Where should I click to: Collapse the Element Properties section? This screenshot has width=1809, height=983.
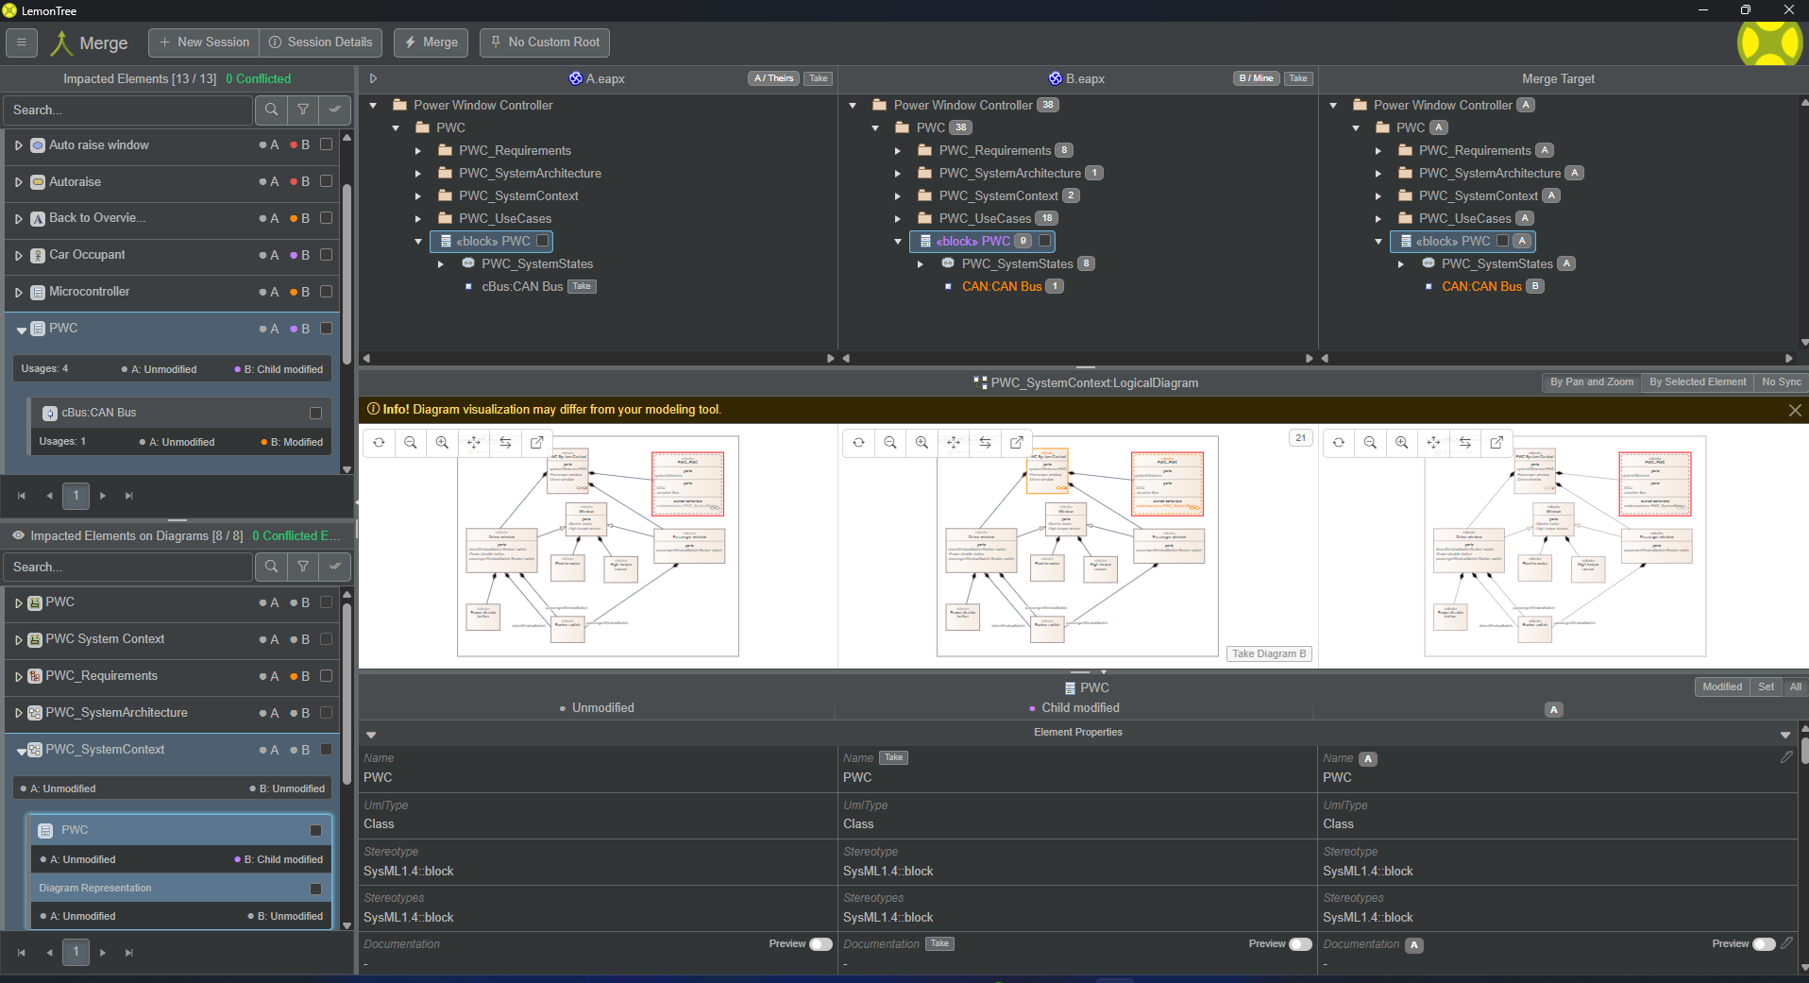tap(371, 734)
